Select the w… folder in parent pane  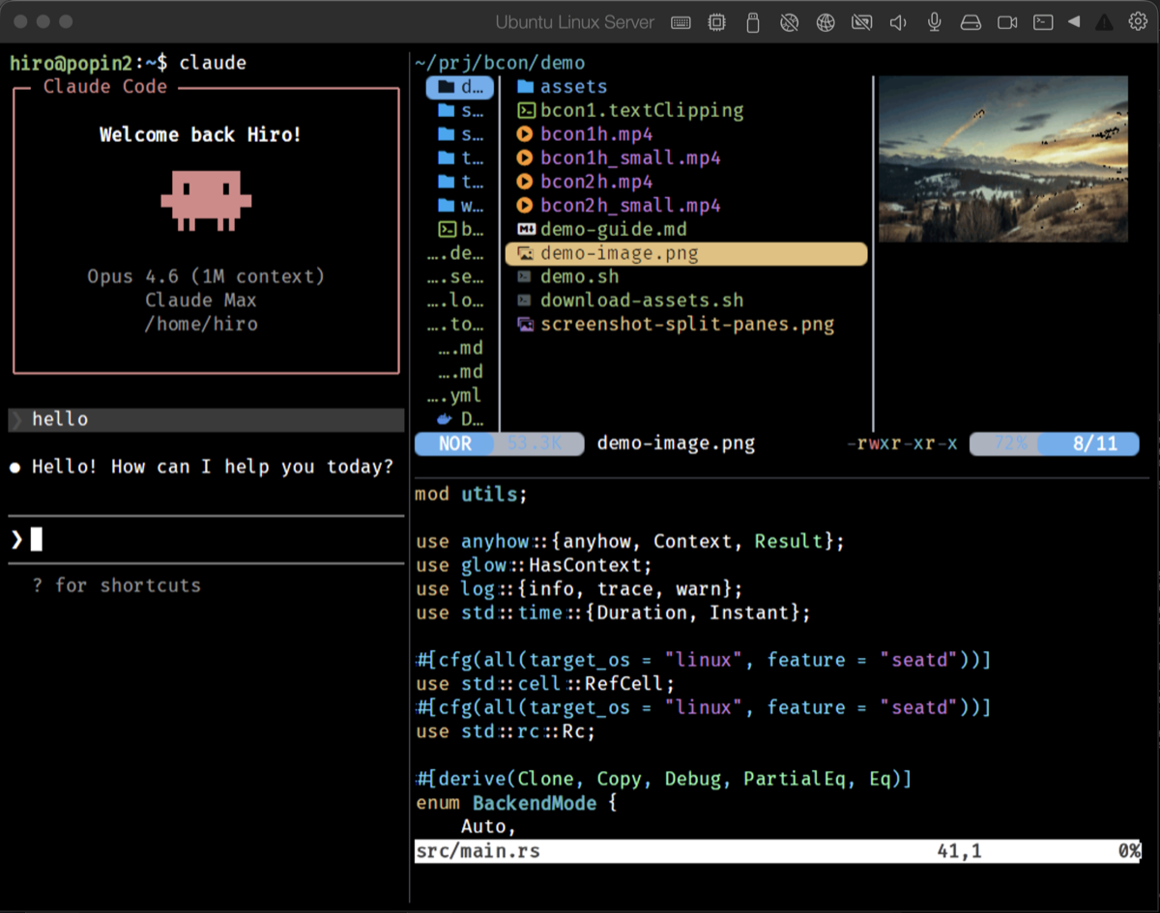[460, 205]
